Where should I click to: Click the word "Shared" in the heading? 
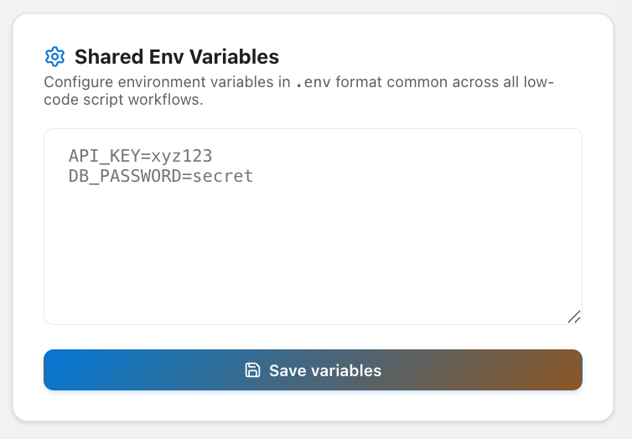[109, 56]
